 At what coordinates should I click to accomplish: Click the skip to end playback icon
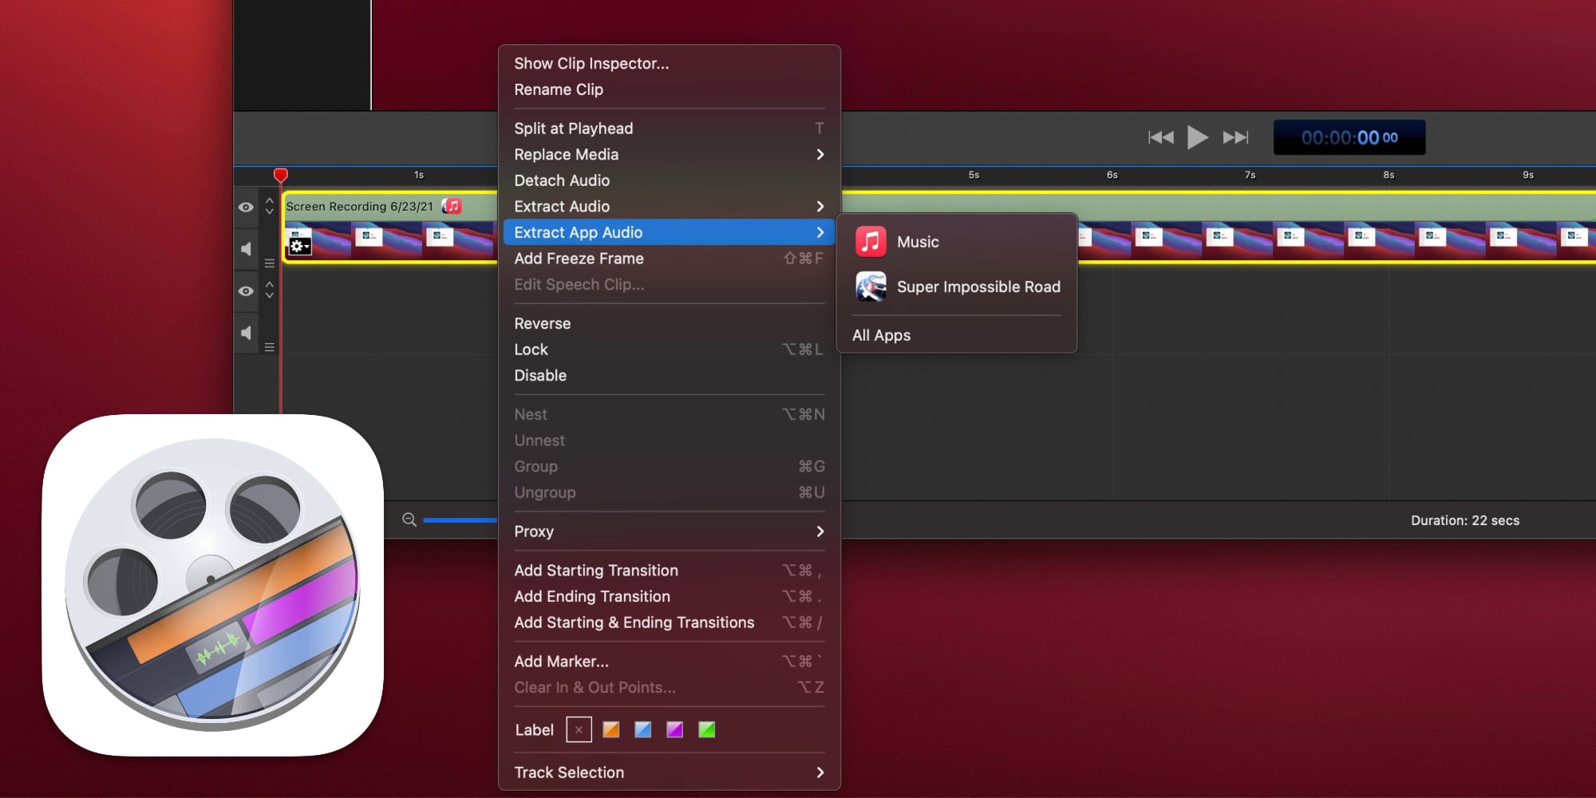[1235, 136]
